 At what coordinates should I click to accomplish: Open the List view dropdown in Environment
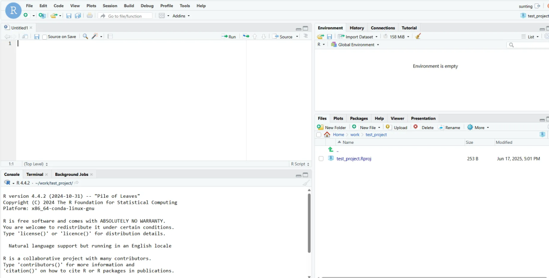[x=530, y=37]
